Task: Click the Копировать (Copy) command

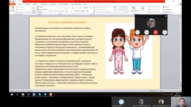Action: [21, 9]
